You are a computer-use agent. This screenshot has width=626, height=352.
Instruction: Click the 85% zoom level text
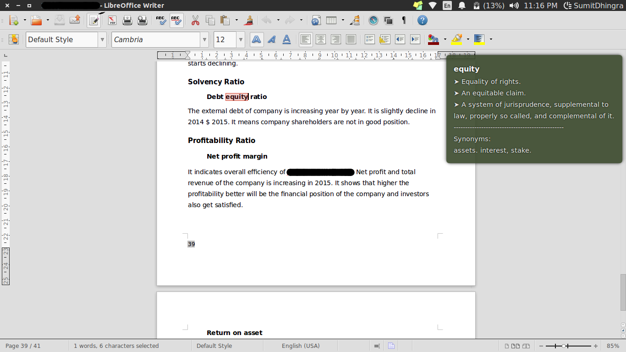coord(613,346)
